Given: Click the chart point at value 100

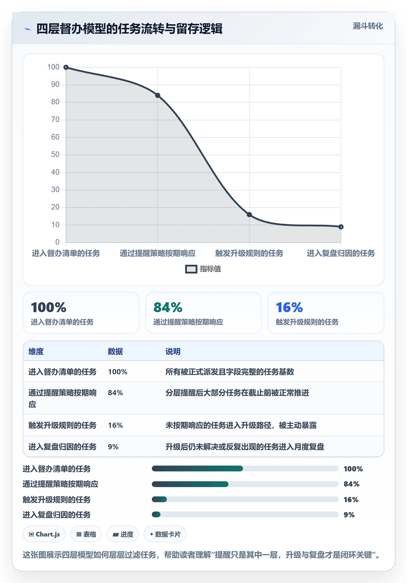Looking at the screenshot, I should 66,67.
